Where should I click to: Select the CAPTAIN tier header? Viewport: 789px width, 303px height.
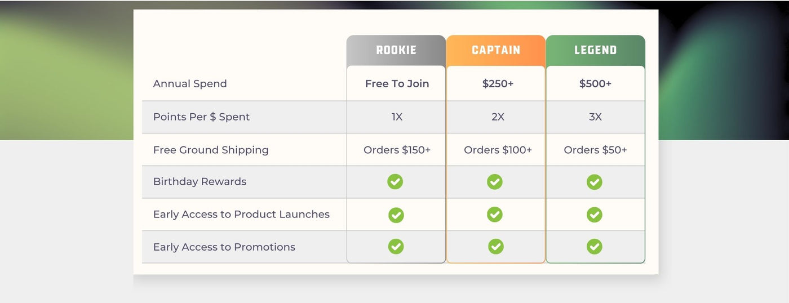(x=496, y=50)
